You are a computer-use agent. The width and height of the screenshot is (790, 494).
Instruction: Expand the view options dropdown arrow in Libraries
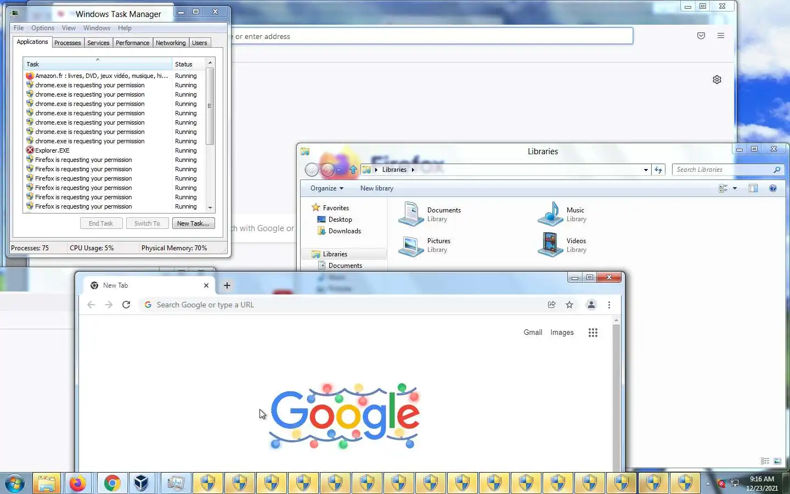point(735,188)
